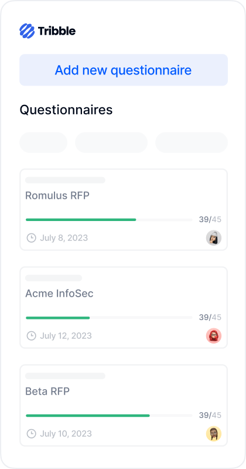
Task: Click the Tribble logo icon
Action: [x=27, y=31]
